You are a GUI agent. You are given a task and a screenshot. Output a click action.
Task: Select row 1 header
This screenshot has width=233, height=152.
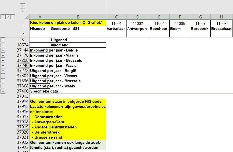23,23
